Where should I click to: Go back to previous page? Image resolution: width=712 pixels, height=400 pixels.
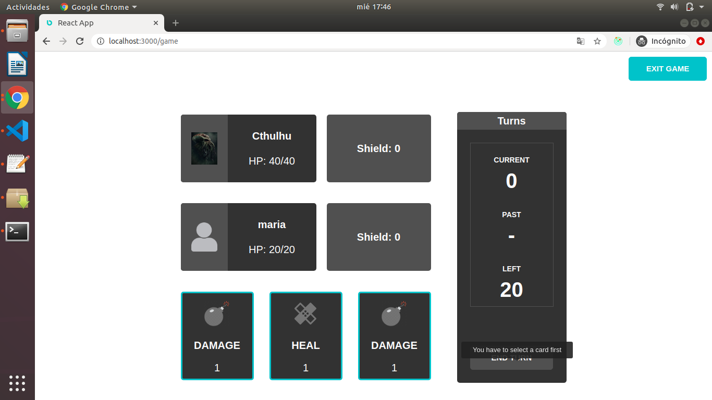pyautogui.click(x=46, y=41)
